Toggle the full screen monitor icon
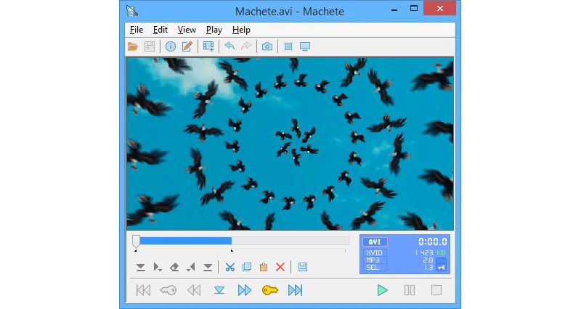Image resolution: width=581 pixels, height=309 pixels. coord(305,46)
